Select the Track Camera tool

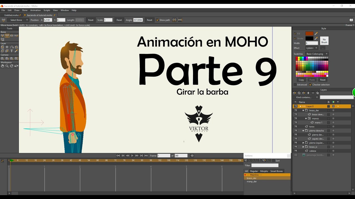[2, 58]
